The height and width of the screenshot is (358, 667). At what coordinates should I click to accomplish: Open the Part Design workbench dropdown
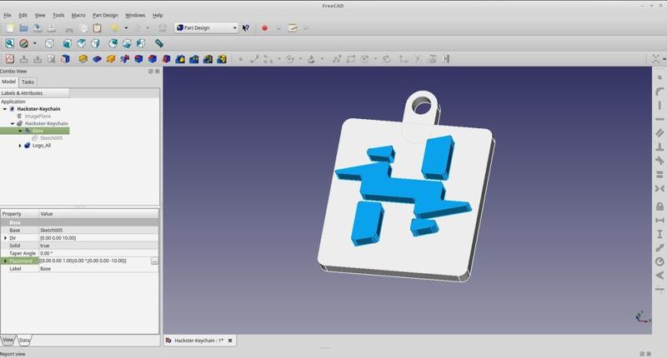[x=206, y=28]
